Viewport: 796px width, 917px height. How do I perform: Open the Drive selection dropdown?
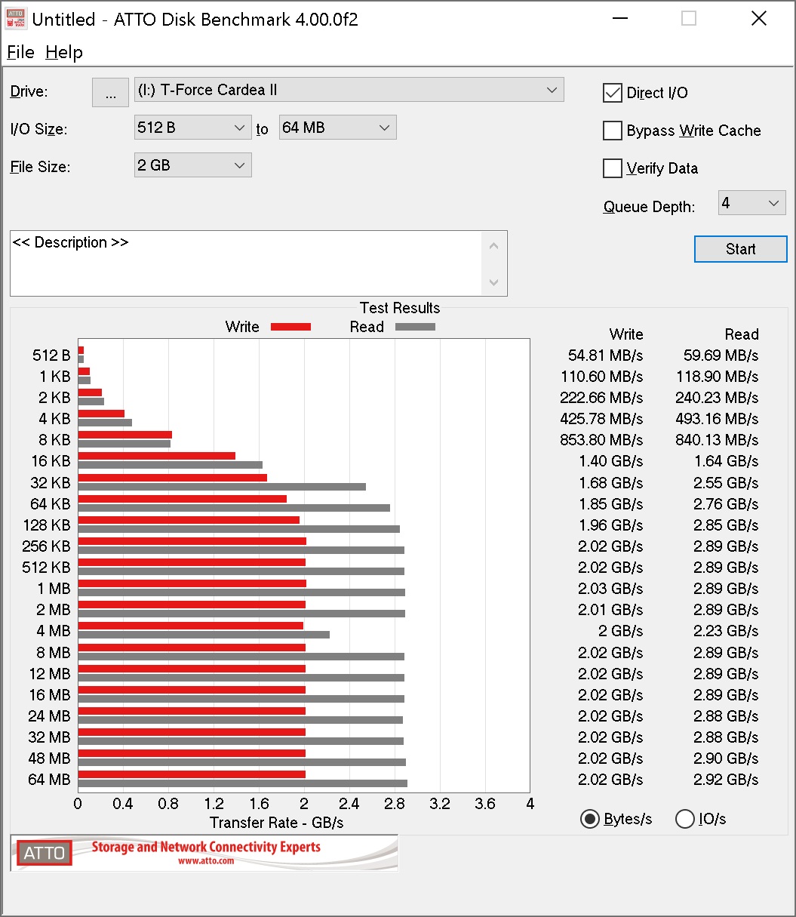pyautogui.click(x=349, y=90)
